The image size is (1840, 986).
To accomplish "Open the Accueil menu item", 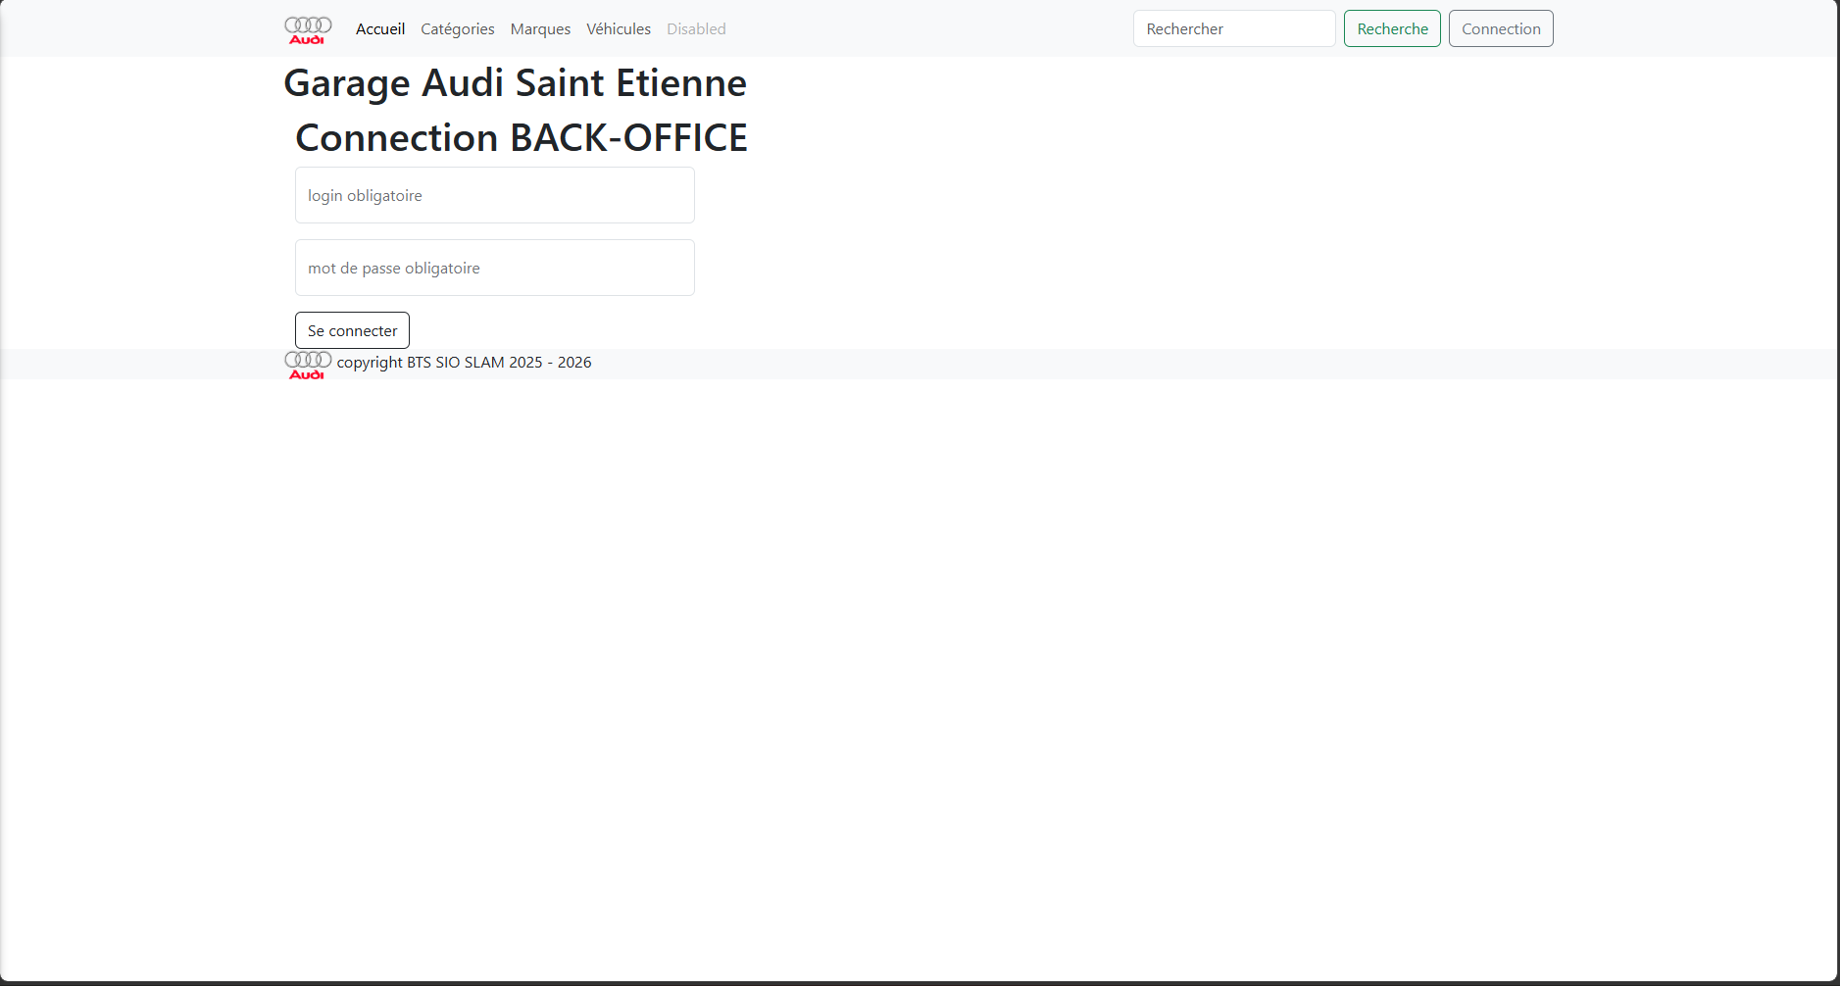I will [x=380, y=29].
